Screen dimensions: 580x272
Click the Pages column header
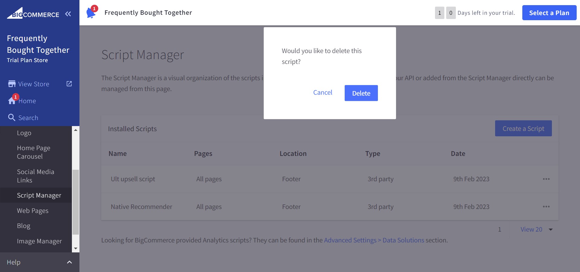tap(203, 153)
